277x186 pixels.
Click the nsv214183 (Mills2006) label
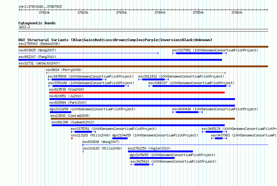(x=102, y=148)
